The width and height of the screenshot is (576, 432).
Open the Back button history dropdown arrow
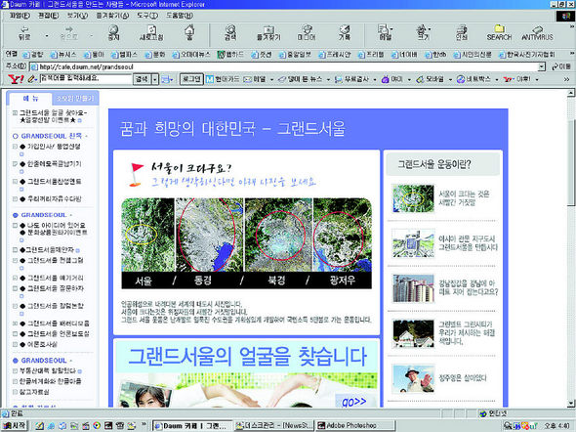47,36
